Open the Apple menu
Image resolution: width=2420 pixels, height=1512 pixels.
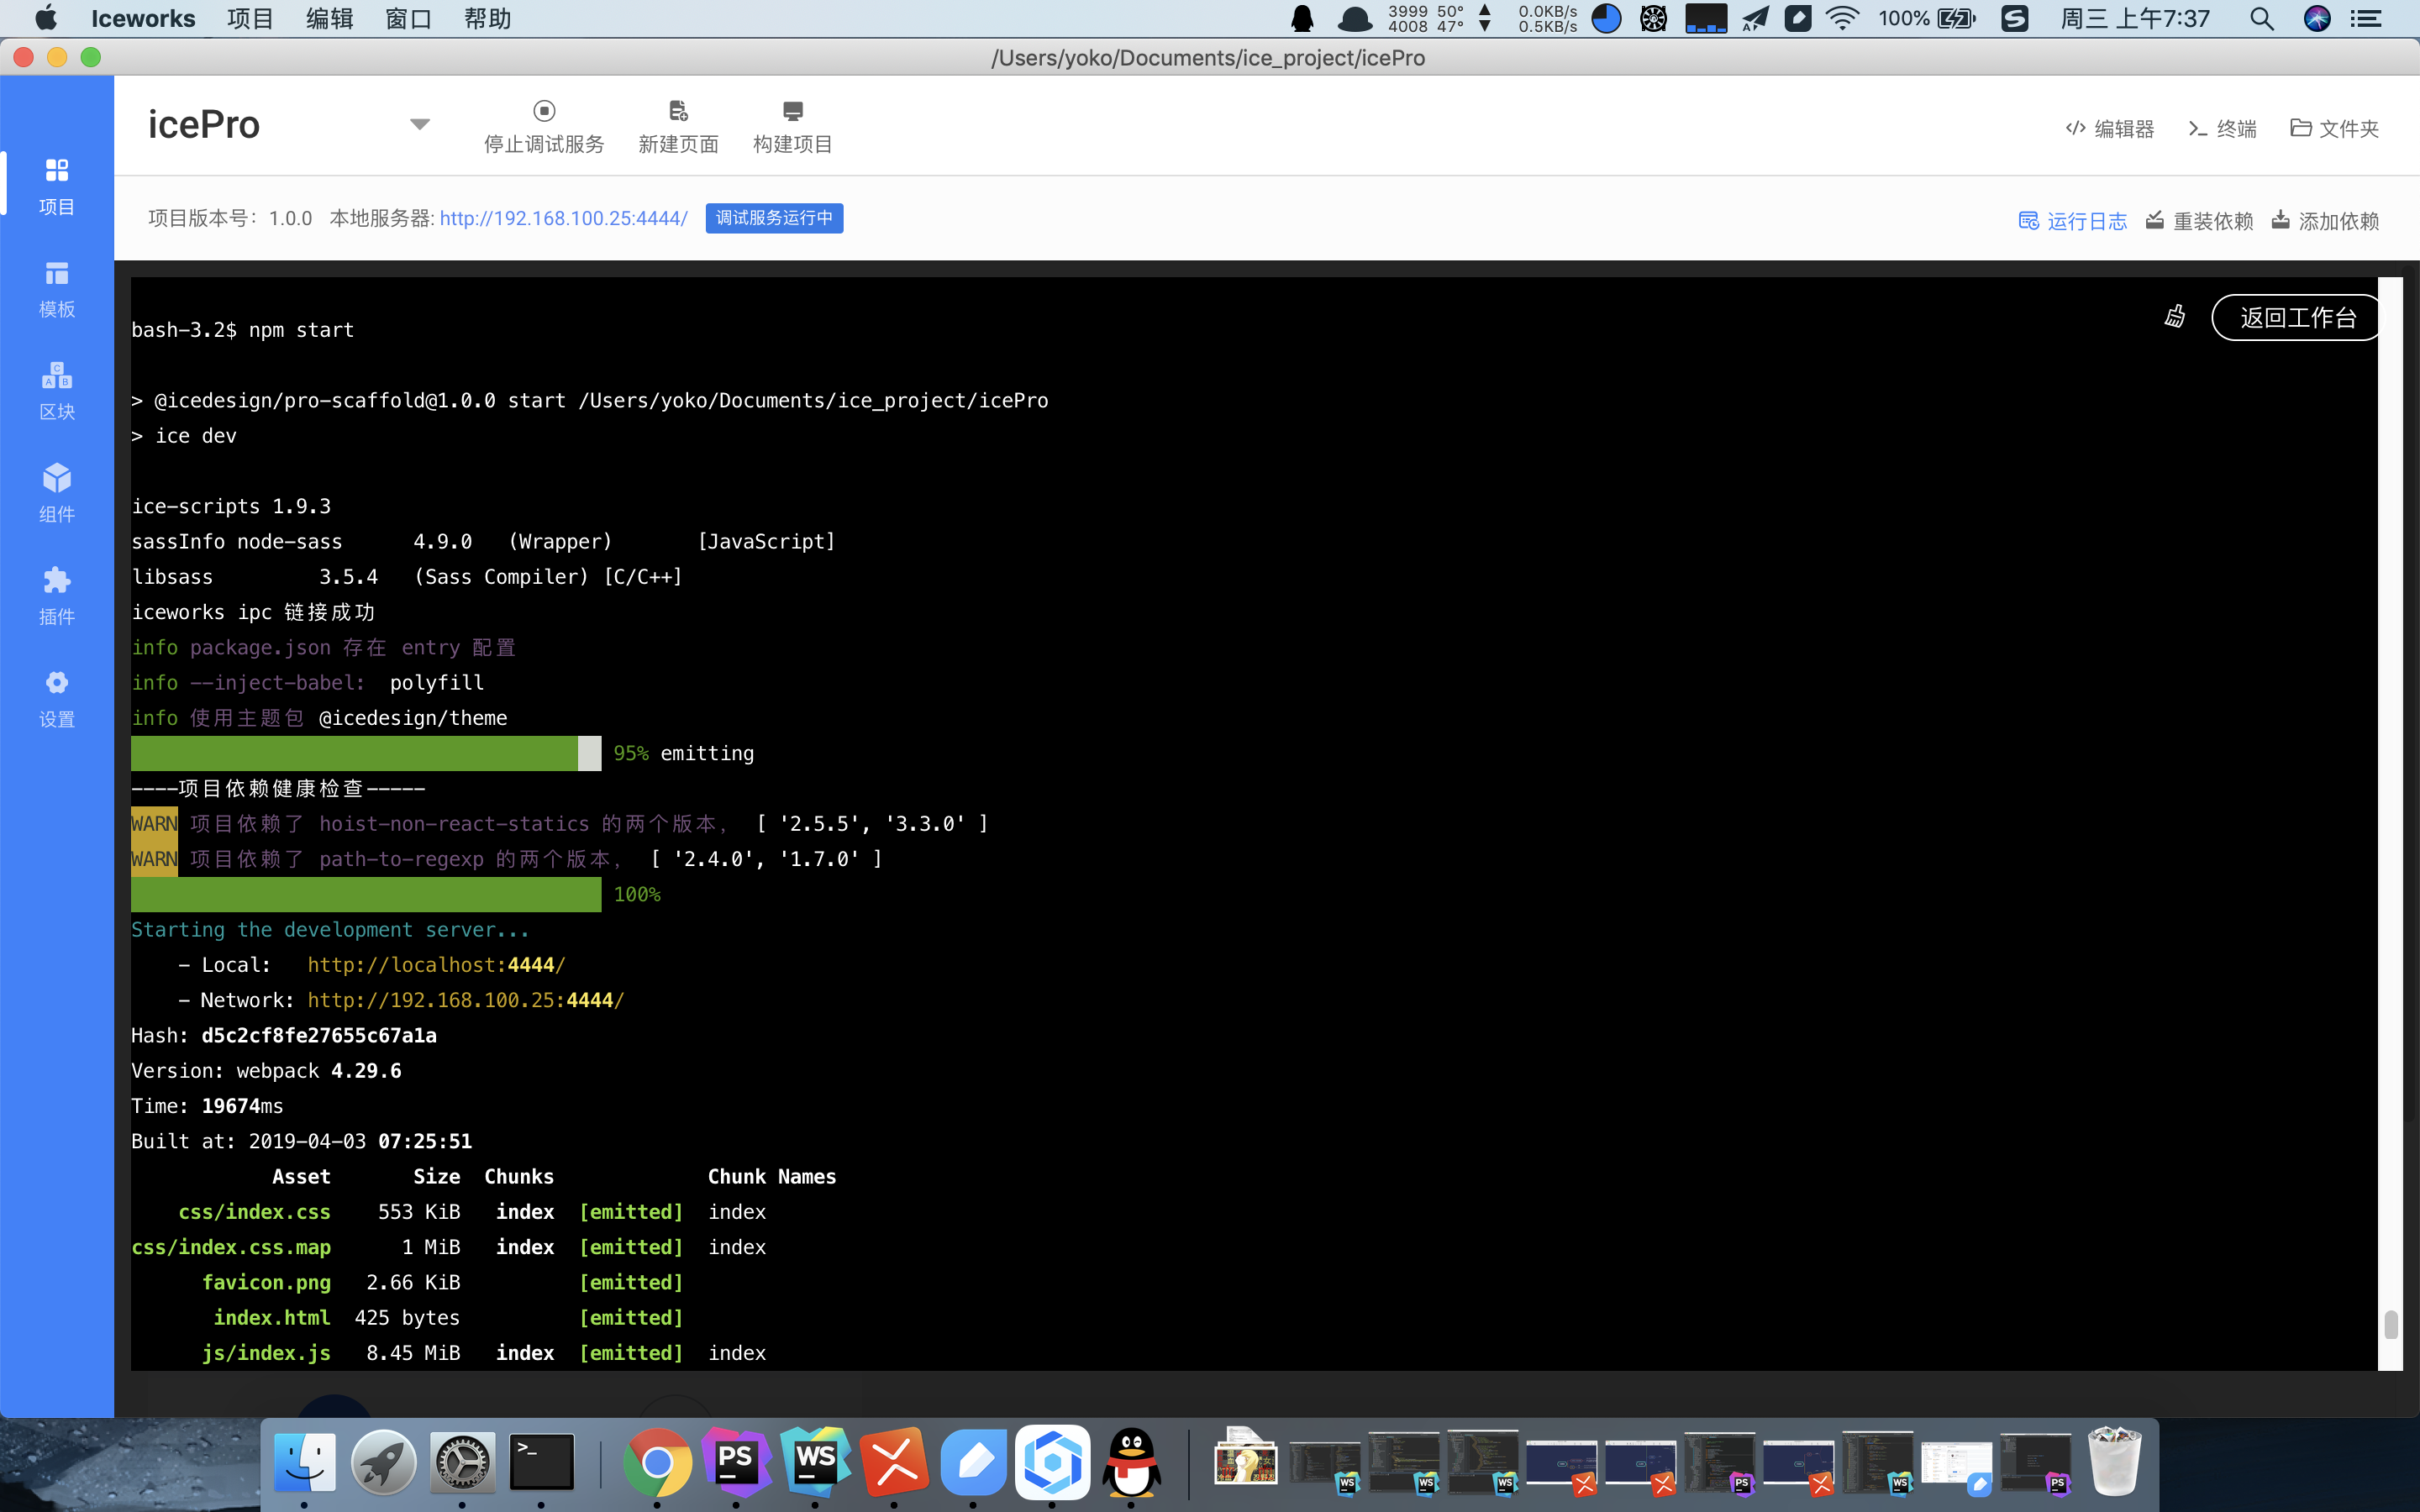(46, 18)
